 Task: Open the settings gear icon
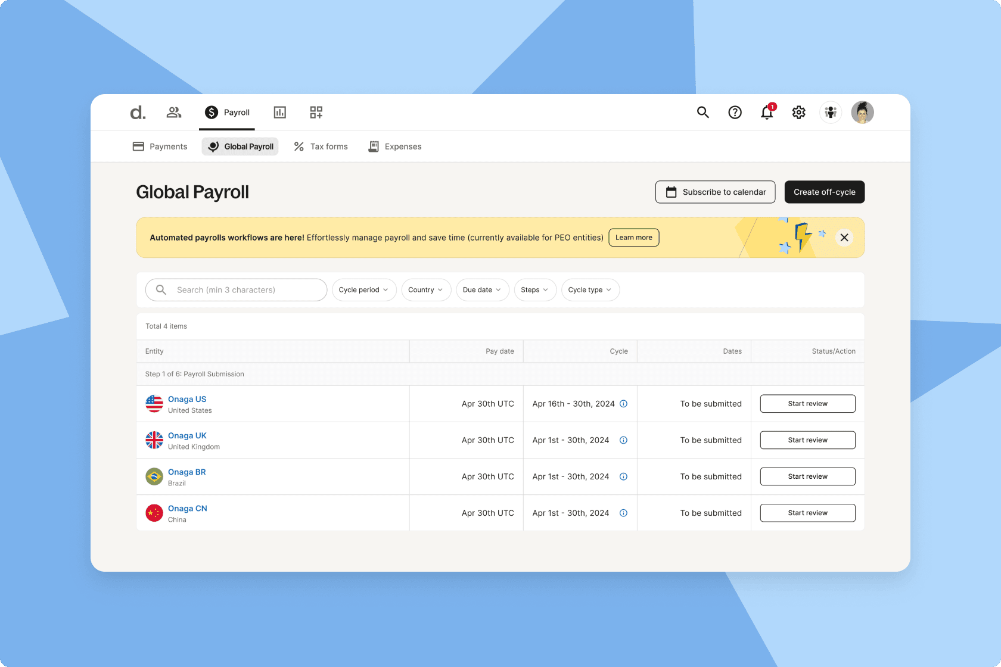coord(799,112)
